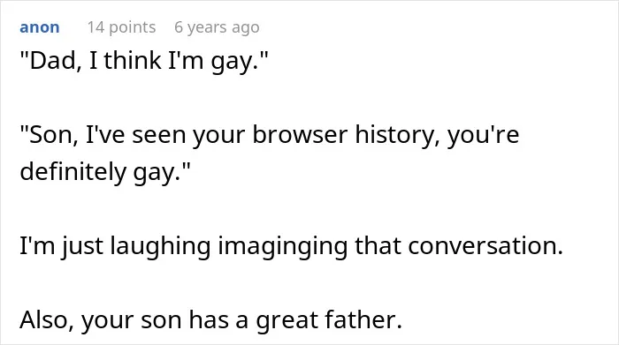Click the "Dad, I think I'm gay." line

pos(143,61)
